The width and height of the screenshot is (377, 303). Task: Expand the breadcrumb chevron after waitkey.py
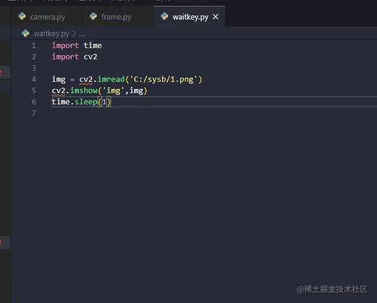74,34
